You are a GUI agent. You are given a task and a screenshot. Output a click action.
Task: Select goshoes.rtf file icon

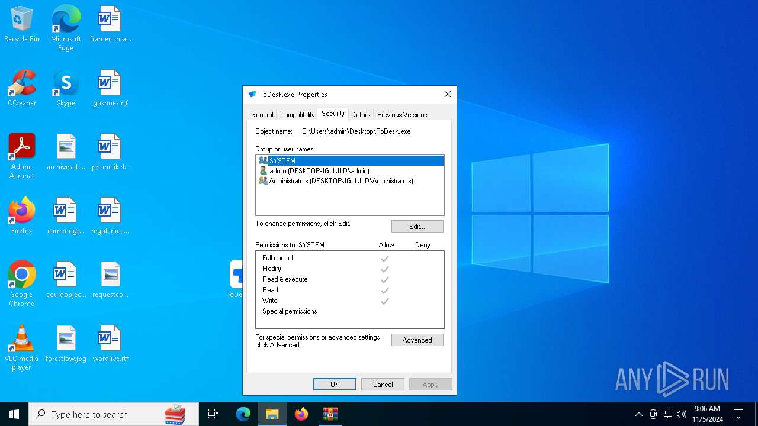(110, 88)
